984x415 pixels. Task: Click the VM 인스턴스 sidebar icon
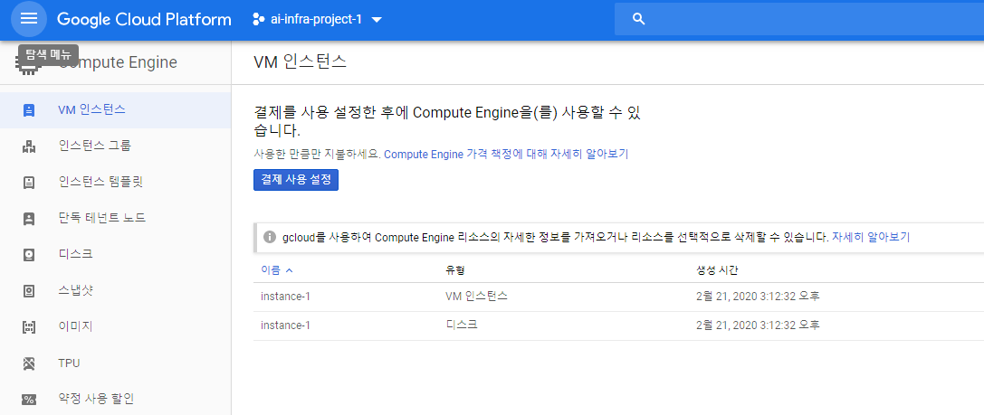tap(28, 110)
